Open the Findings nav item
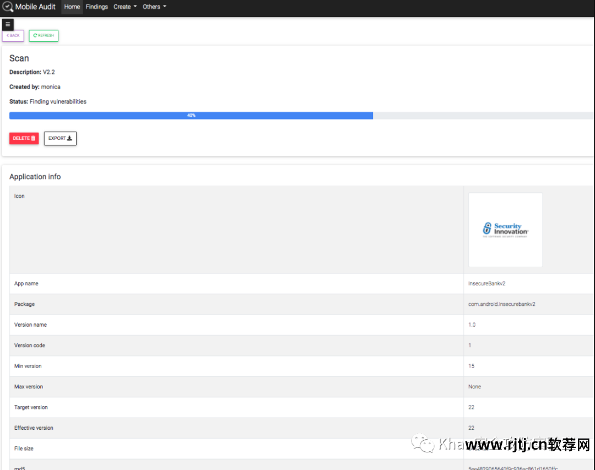The height and width of the screenshot is (470, 595). coord(97,7)
